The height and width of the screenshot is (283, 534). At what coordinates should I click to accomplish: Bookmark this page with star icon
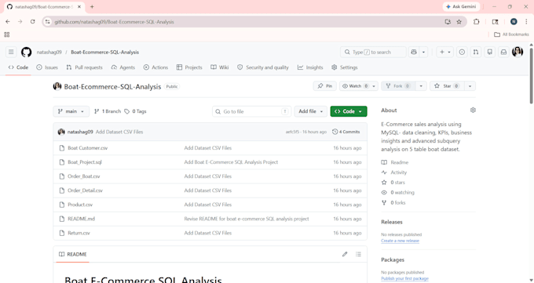click(x=459, y=22)
